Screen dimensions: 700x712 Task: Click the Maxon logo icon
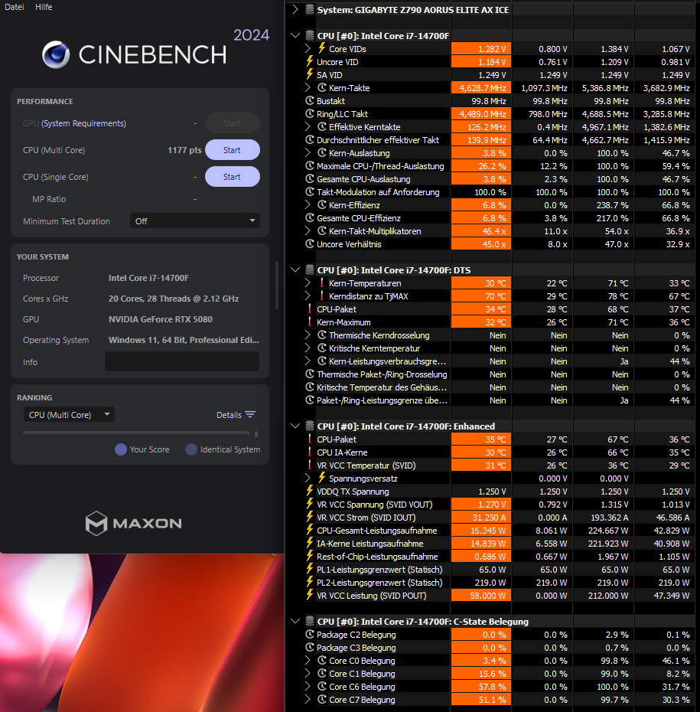96,523
